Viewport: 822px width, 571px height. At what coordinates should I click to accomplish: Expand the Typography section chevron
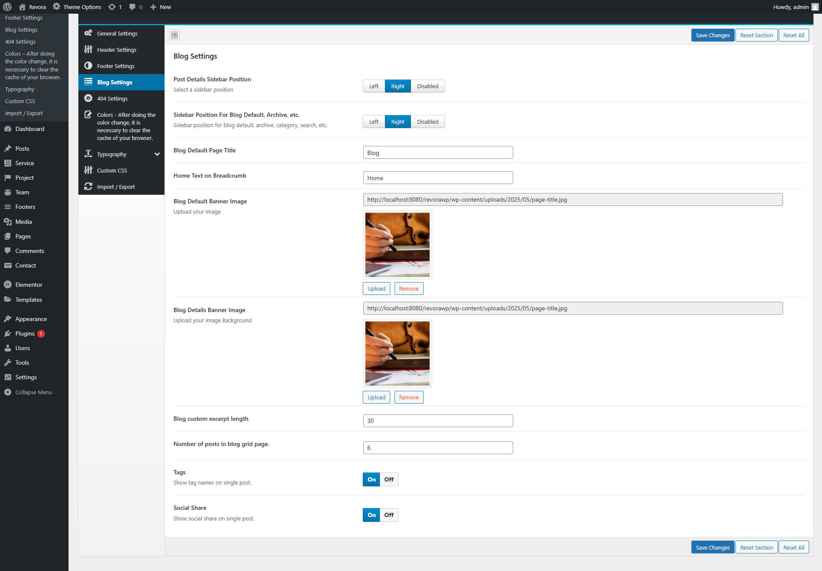[x=157, y=154]
